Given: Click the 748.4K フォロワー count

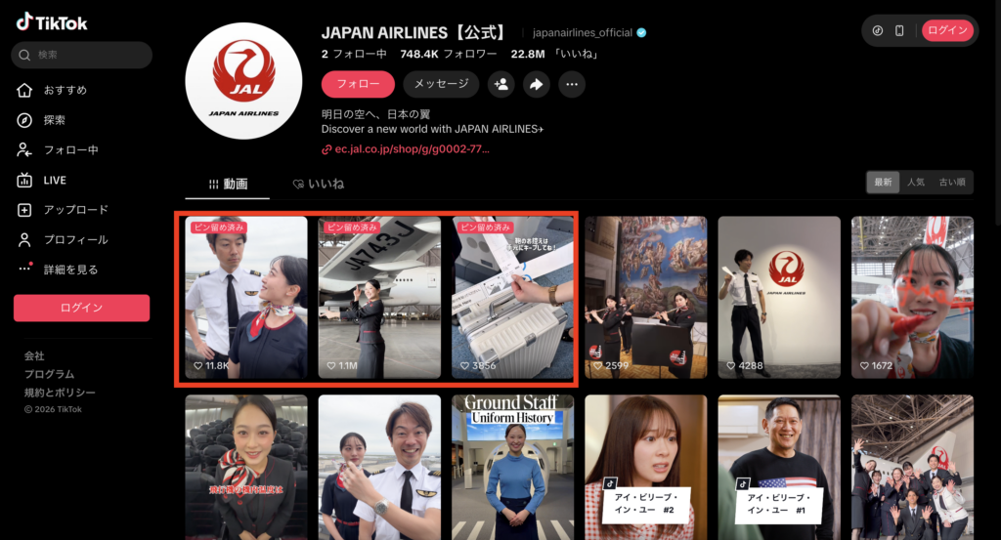Looking at the screenshot, I should click(448, 54).
